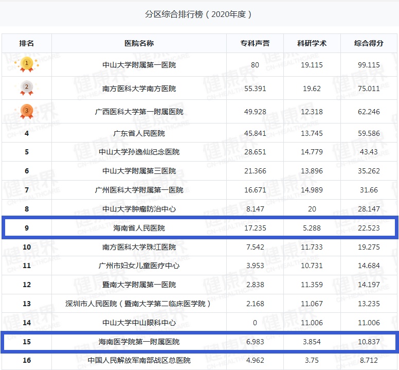Click the reputation value 2.168
This screenshot has width=399, height=370.
(255, 304)
